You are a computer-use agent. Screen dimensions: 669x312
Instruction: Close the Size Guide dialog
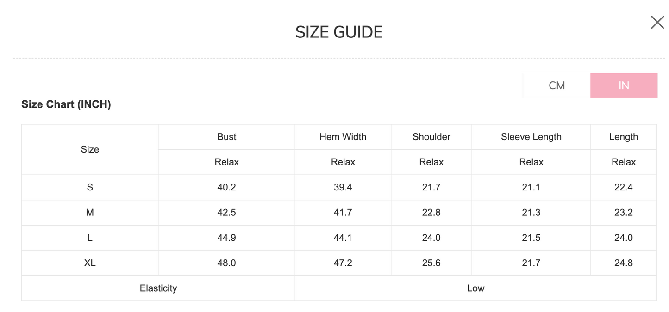pyautogui.click(x=657, y=22)
